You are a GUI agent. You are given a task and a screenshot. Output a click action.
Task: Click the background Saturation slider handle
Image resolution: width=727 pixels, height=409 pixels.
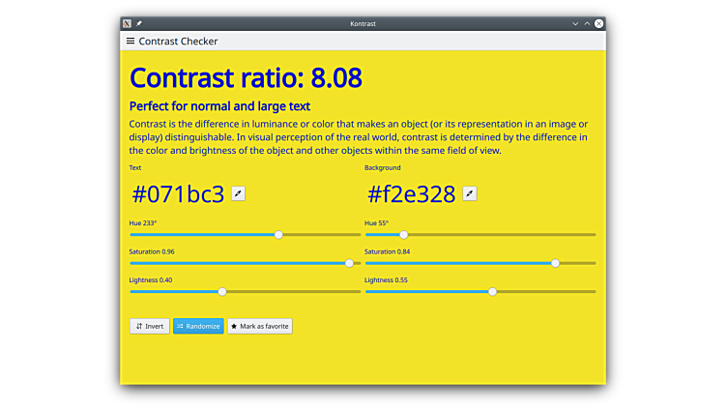tap(555, 262)
